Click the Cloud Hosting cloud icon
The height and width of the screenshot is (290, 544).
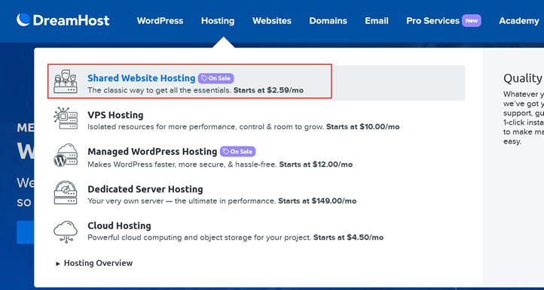click(x=66, y=232)
